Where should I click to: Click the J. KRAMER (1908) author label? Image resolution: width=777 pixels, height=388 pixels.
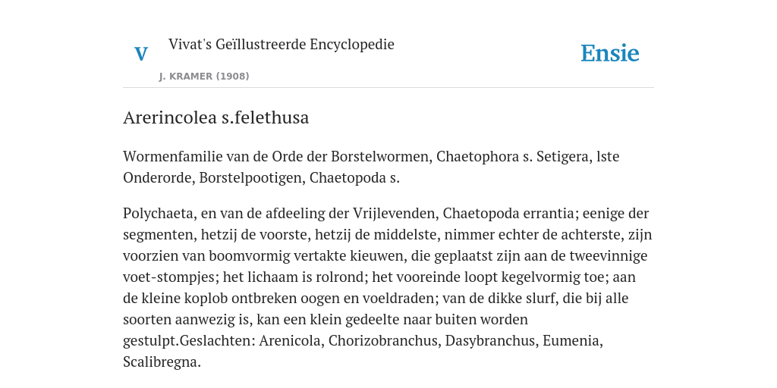point(204,77)
